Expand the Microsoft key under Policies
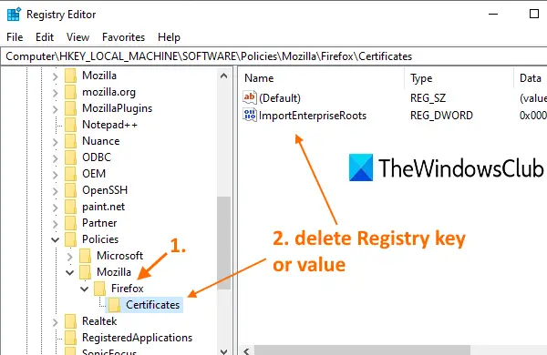 70,256
